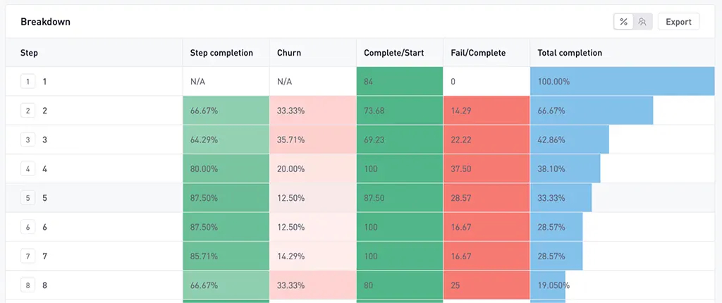This screenshot has width=722, height=303.
Task: Sort by Step completion column header
Action: tap(221, 53)
